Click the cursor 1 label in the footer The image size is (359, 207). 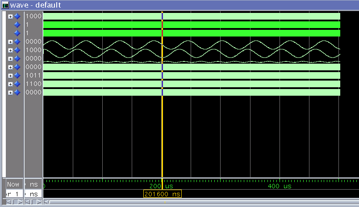click(x=14, y=194)
